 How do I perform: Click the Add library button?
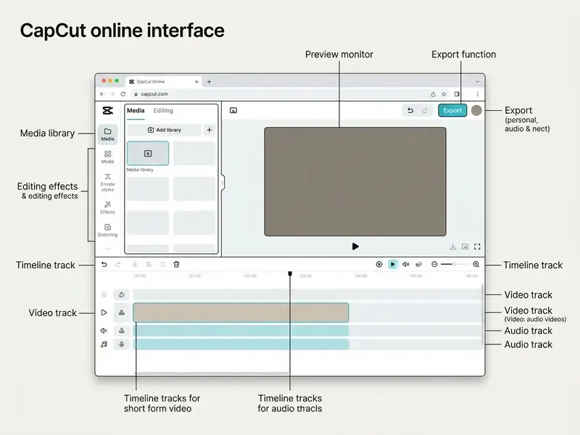(165, 130)
